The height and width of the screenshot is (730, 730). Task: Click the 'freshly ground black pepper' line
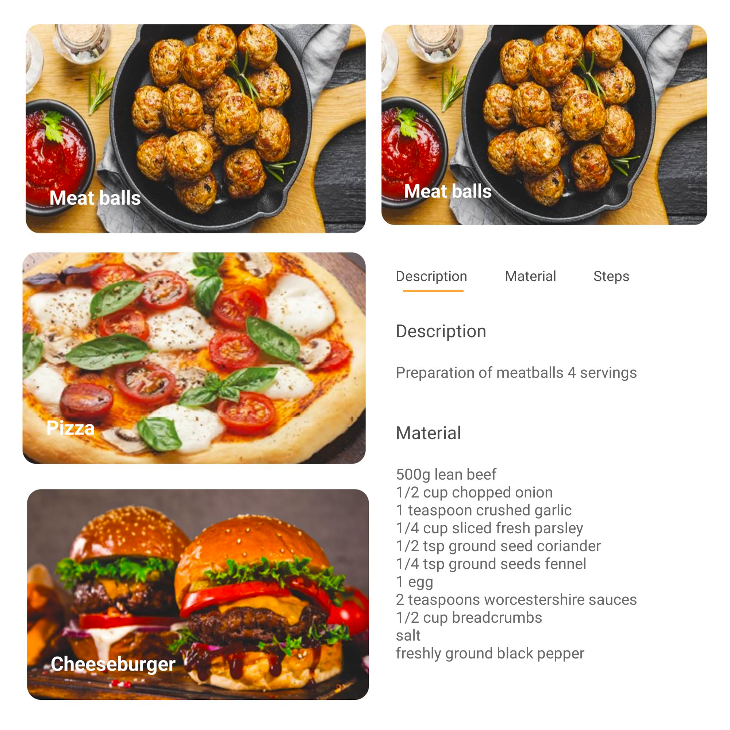[x=490, y=653]
